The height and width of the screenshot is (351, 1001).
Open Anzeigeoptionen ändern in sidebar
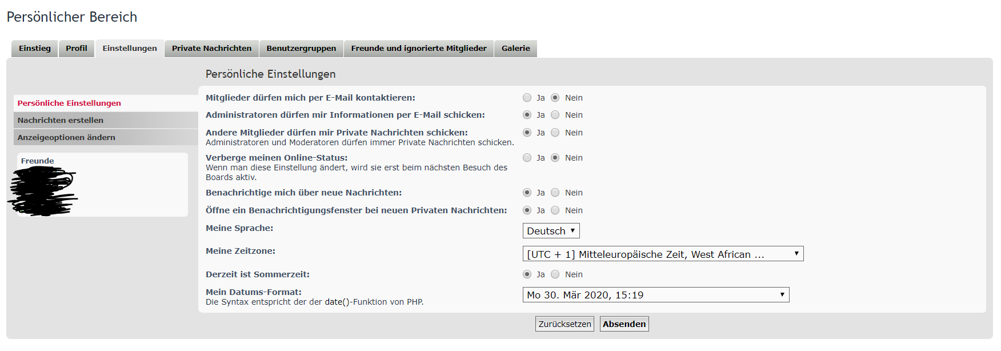point(66,137)
